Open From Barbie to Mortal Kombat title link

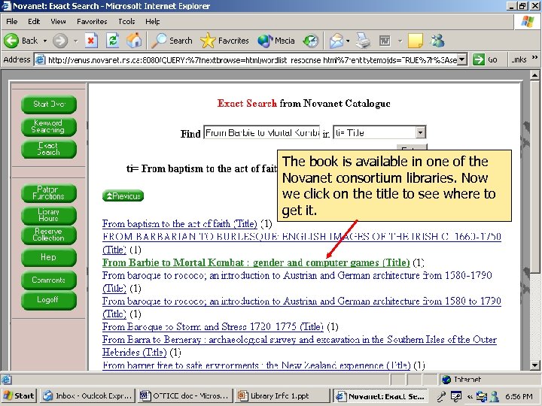256,262
